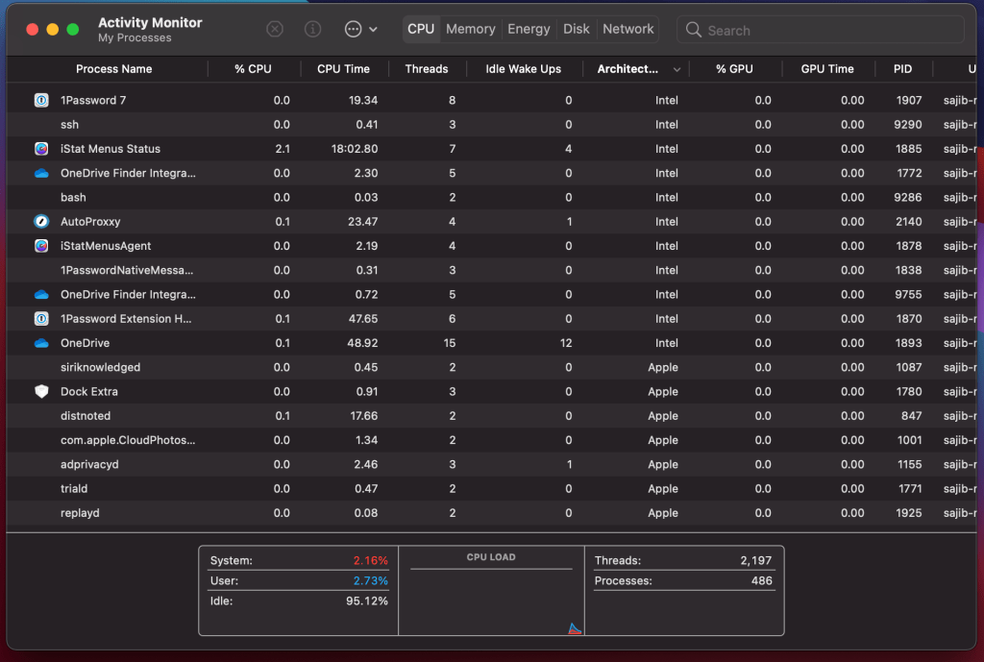
Task: Sort by Idle Wake Ups column
Action: click(x=524, y=69)
